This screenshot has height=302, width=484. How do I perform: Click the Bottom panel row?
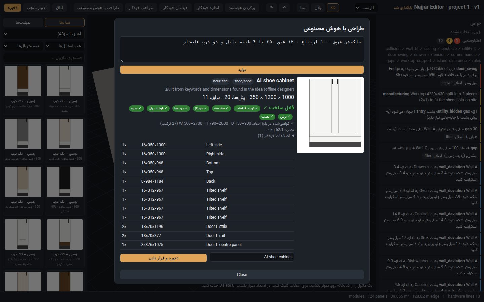[x=207, y=163]
